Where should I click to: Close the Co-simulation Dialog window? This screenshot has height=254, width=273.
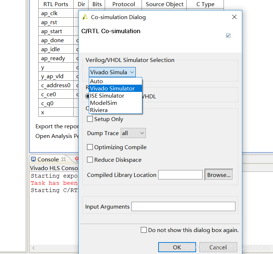[x=234, y=17]
